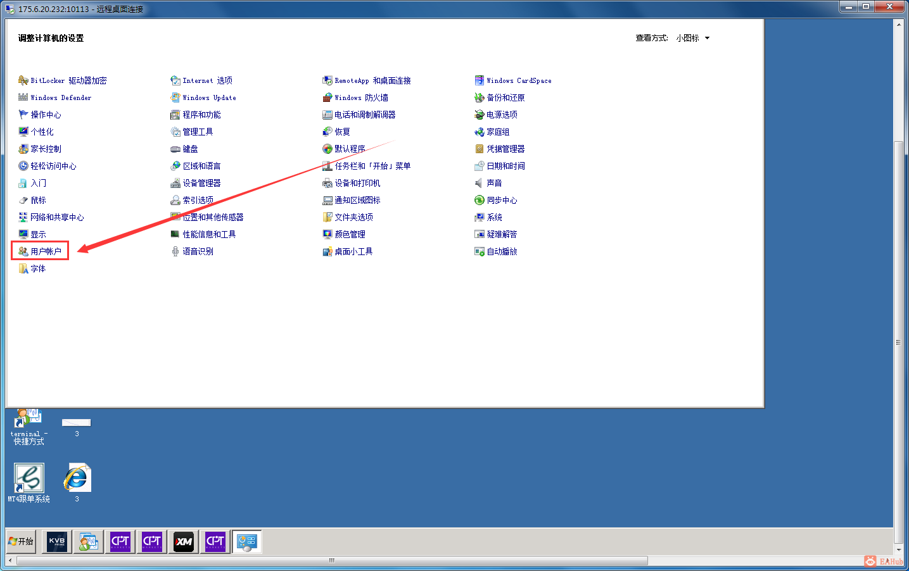This screenshot has height=571, width=909.
Task: Click the 网络和共享中心 icon
Action: (x=23, y=217)
